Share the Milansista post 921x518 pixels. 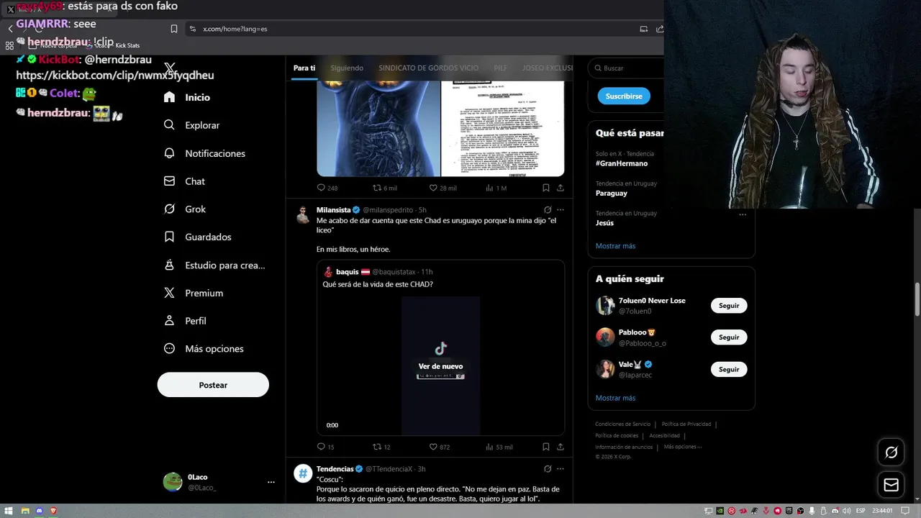pyautogui.click(x=560, y=447)
